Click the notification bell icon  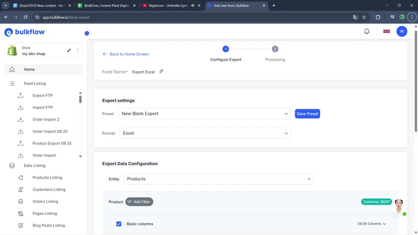pyautogui.click(x=367, y=31)
